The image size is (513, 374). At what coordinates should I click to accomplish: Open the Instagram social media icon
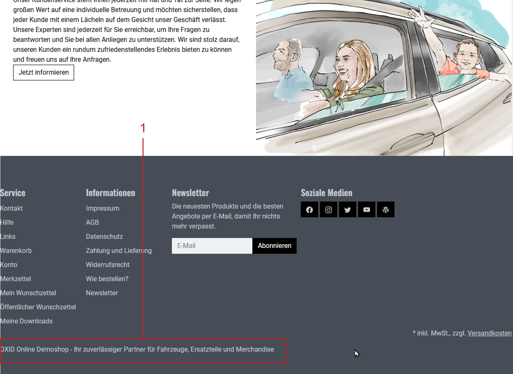328,210
